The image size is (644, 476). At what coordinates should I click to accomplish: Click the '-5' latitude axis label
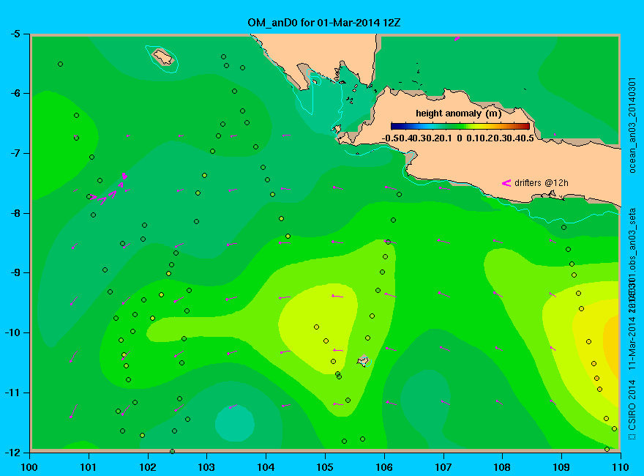[x=15, y=34]
